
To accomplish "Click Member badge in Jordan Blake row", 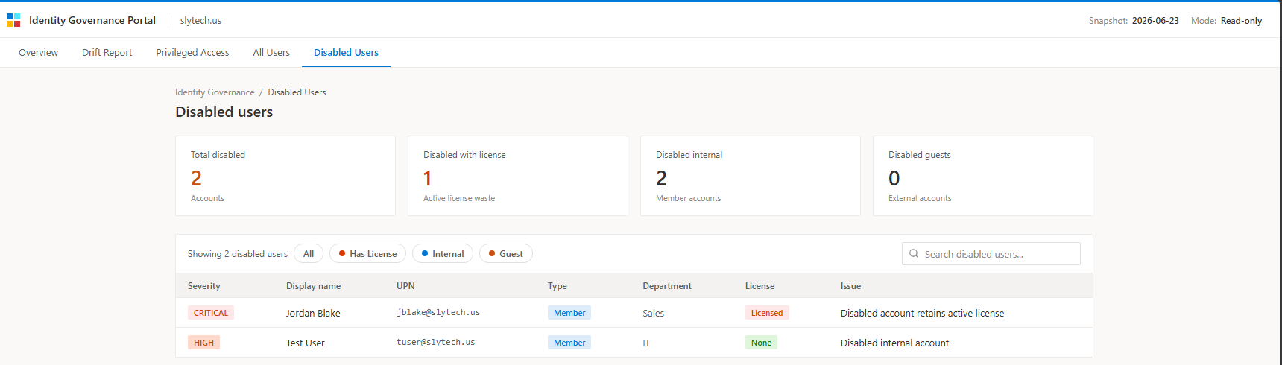I will point(569,313).
